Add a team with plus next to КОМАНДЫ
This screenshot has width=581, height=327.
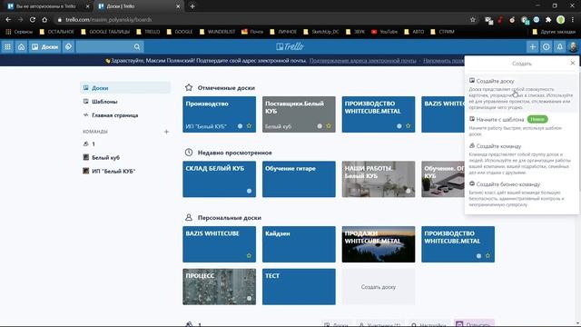point(166,132)
